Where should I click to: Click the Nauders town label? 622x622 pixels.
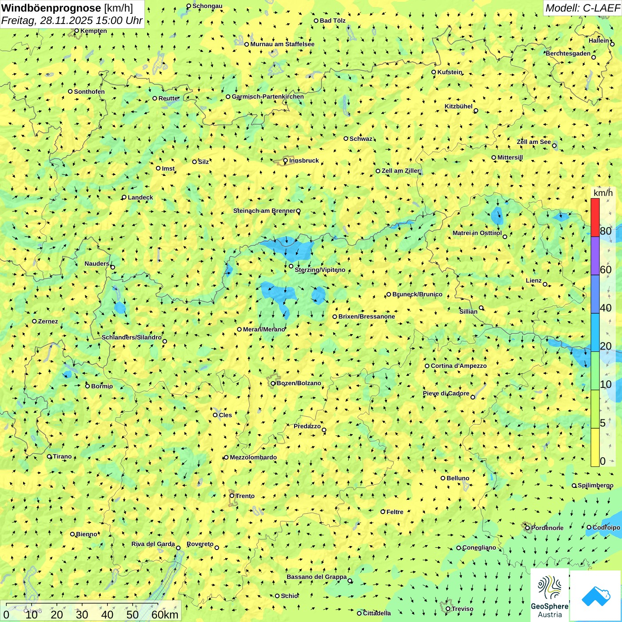(96, 263)
